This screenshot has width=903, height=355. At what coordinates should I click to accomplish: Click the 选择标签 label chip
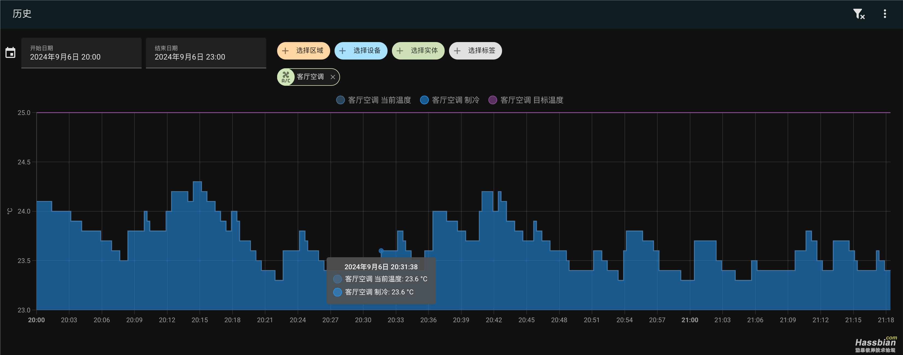[x=475, y=51]
